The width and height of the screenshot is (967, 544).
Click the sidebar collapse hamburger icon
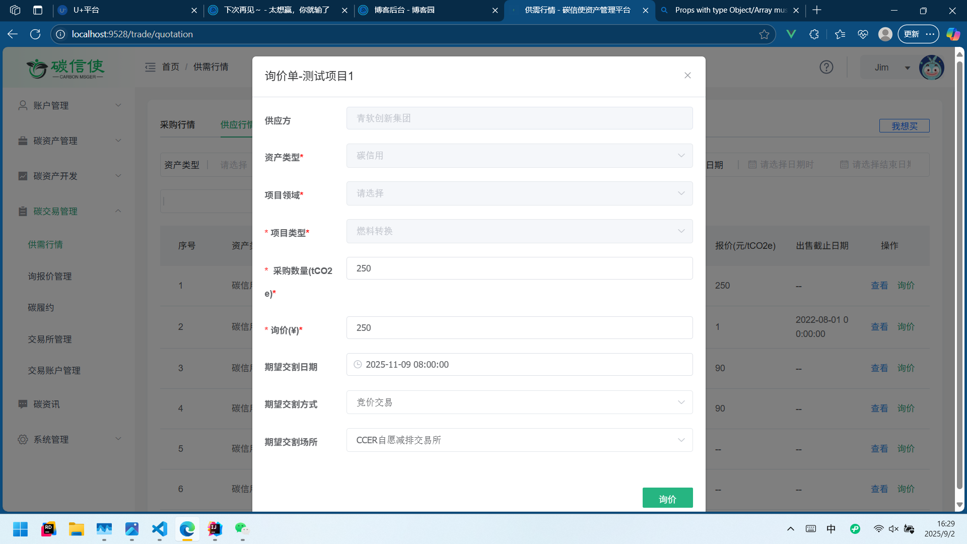pos(150,67)
